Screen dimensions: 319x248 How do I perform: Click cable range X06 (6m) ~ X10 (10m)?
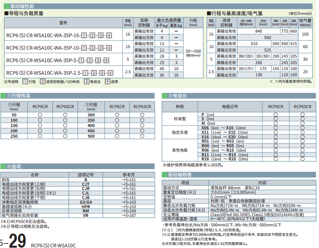223,128
